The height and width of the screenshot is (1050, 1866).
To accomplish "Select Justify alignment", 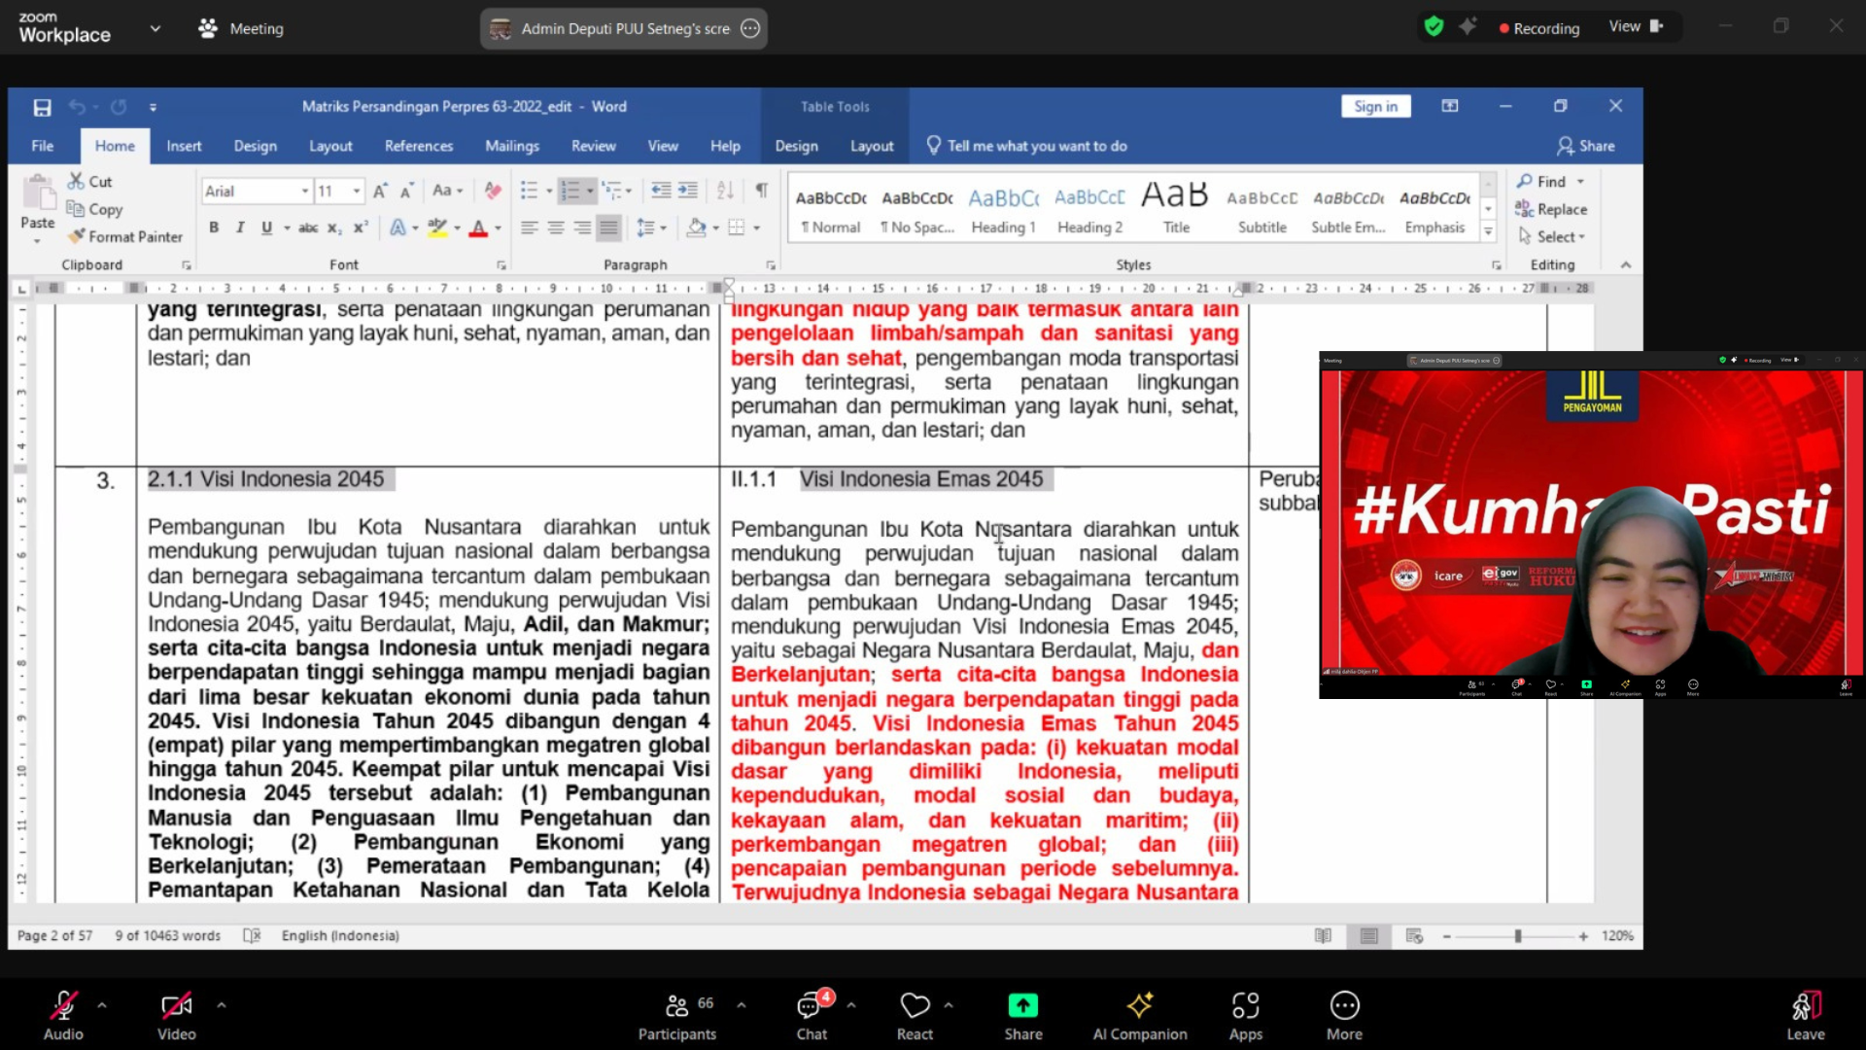I will [x=608, y=227].
